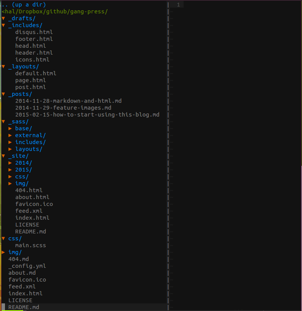Collapse the _layouts/ folder arrow
This screenshot has height=311, width=302.
3,66
